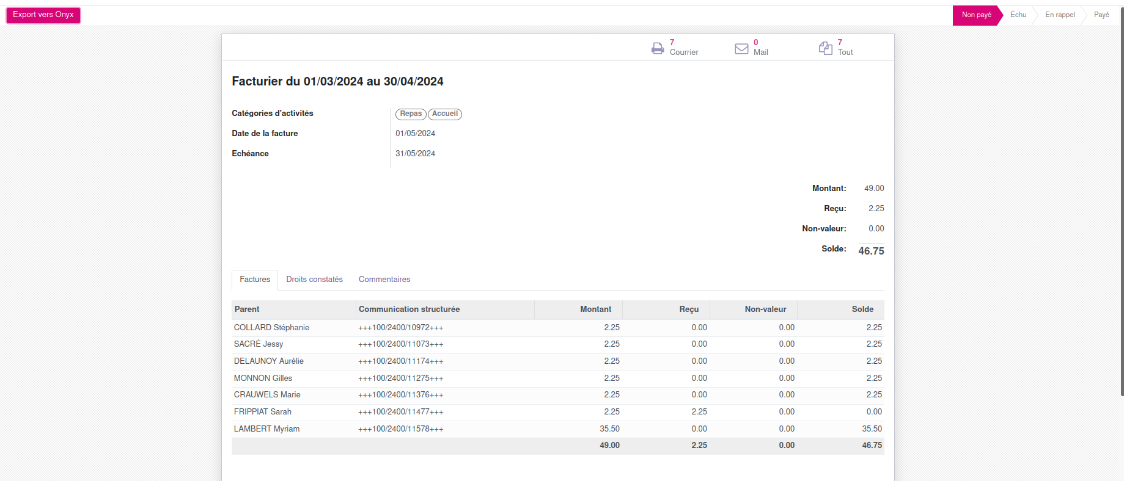The width and height of the screenshot is (1124, 481).
Task: Click communication +++100/2400/11174+++
Action: pyautogui.click(x=401, y=361)
